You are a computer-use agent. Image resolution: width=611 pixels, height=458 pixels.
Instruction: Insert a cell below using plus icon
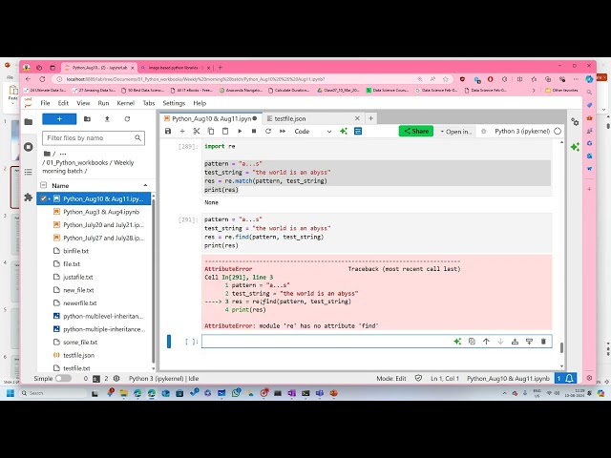[x=182, y=132]
